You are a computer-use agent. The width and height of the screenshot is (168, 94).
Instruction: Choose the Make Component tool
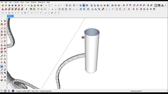5,21
